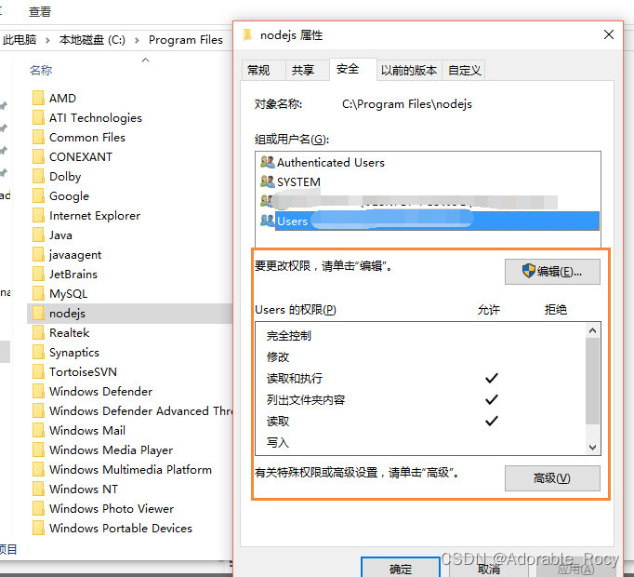The width and height of the screenshot is (634, 577).
Task: Click the Realtek folder icon
Action: [38, 332]
